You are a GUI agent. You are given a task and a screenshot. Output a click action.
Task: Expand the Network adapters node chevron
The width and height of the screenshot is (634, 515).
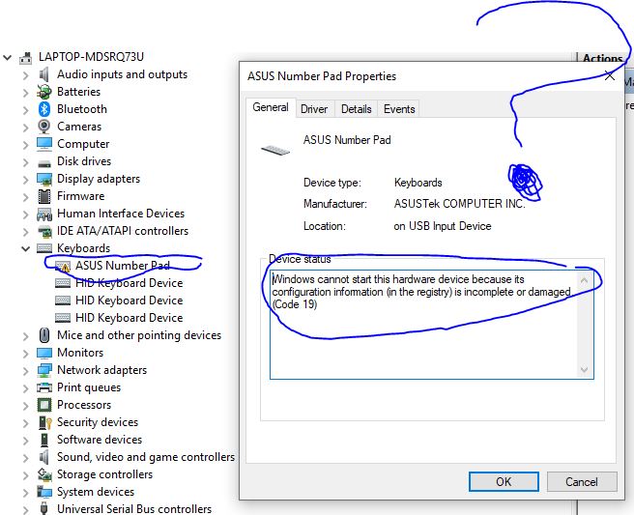coord(25,371)
